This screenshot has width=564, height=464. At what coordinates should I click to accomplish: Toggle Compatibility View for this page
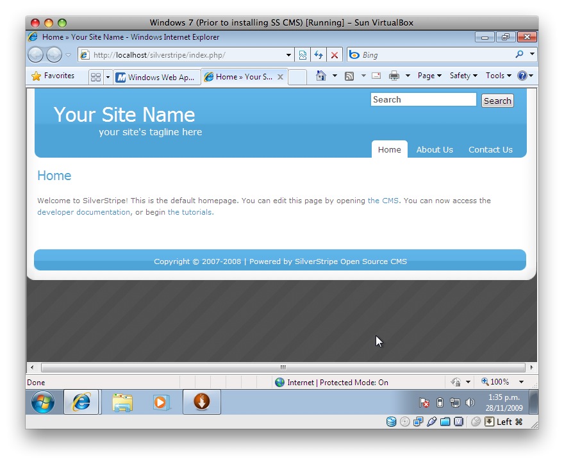[x=303, y=55]
